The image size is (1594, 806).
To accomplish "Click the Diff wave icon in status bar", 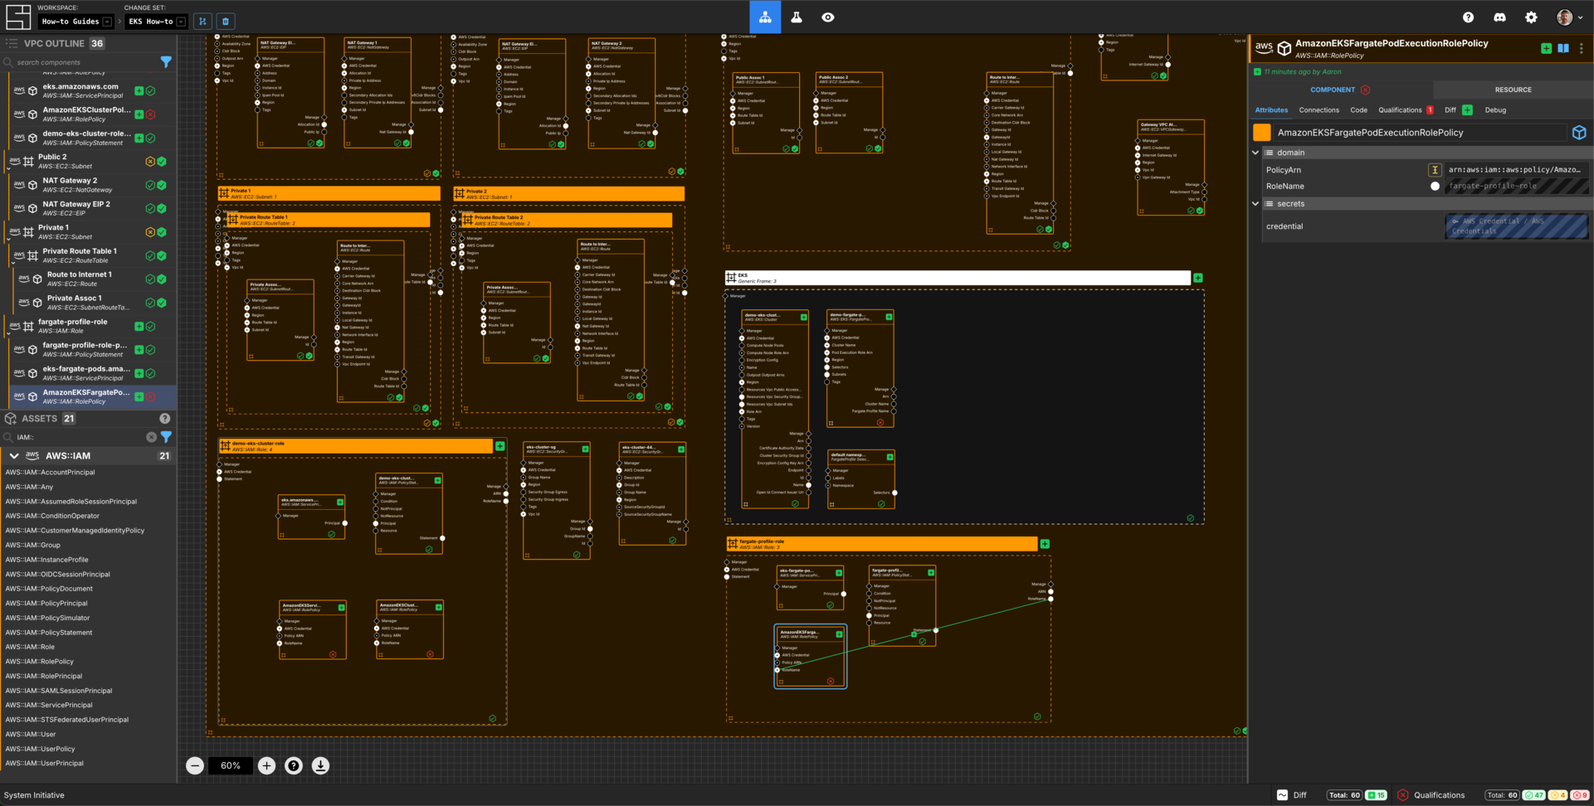I will [1282, 795].
